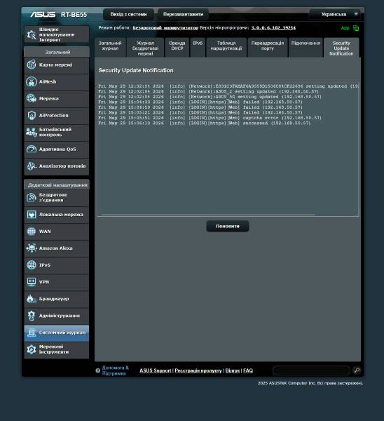Open the Оренда DHCP tab
This screenshot has height=421, width=384.
click(177, 48)
